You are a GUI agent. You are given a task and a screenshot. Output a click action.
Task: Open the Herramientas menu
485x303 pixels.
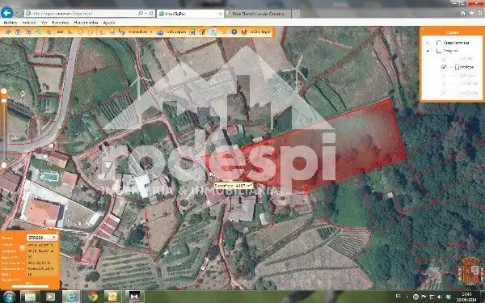pyautogui.click(x=86, y=23)
